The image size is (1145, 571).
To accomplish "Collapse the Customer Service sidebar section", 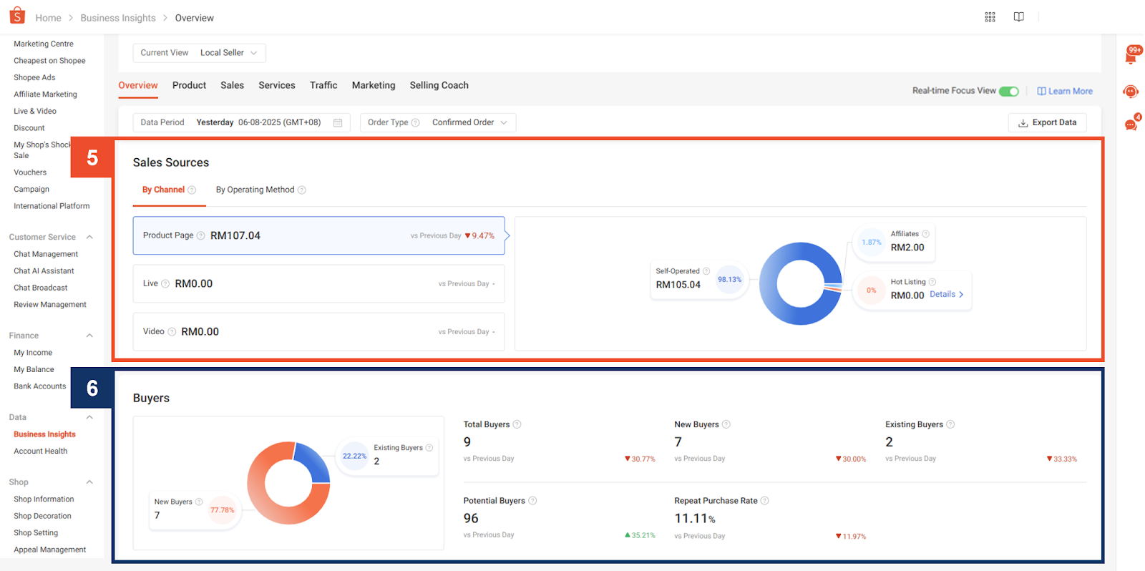I will click(x=89, y=237).
